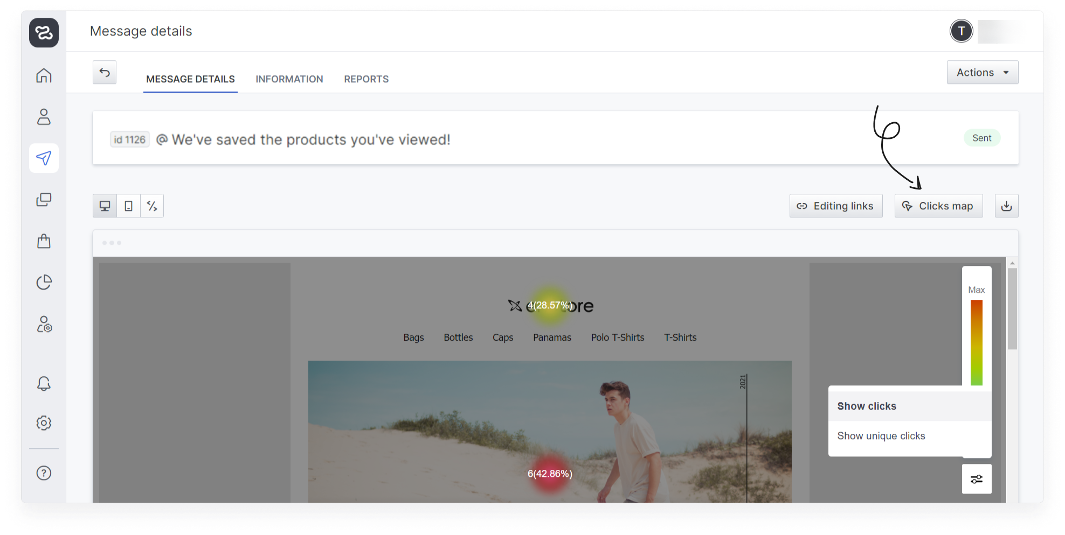The height and width of the screenshot is (535, 1065).
Task: Click the 6(42.86%) heatmap spot
Action: (550, 474)
